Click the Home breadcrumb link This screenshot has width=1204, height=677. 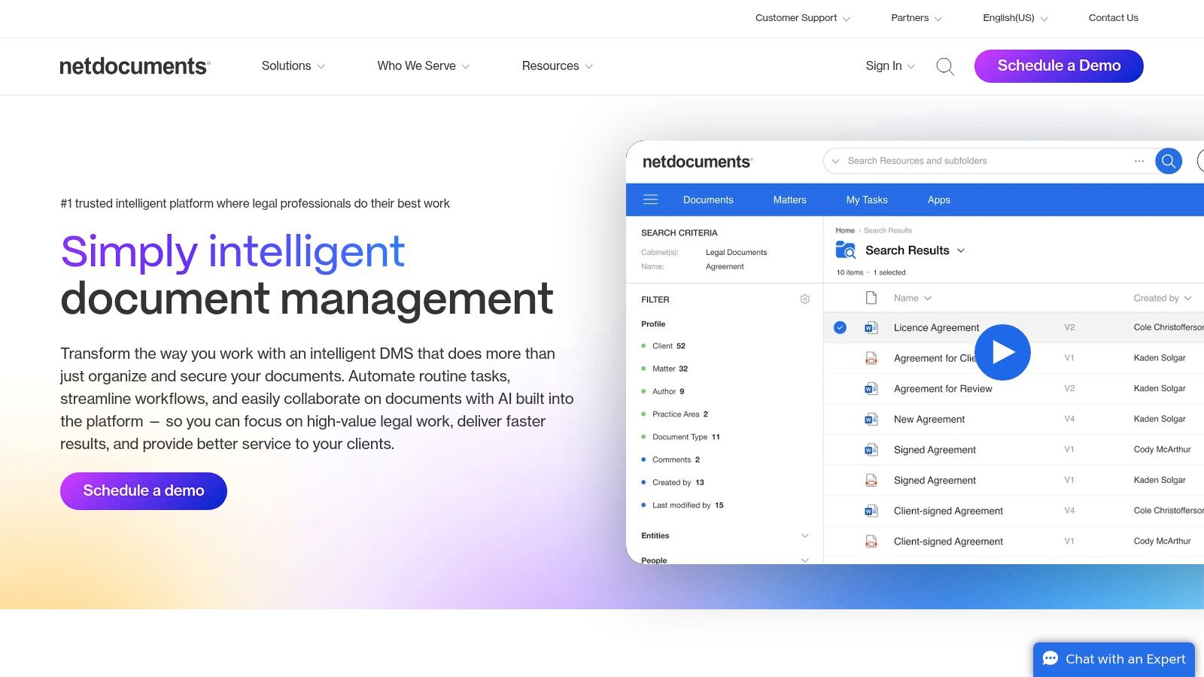[845, 231]
